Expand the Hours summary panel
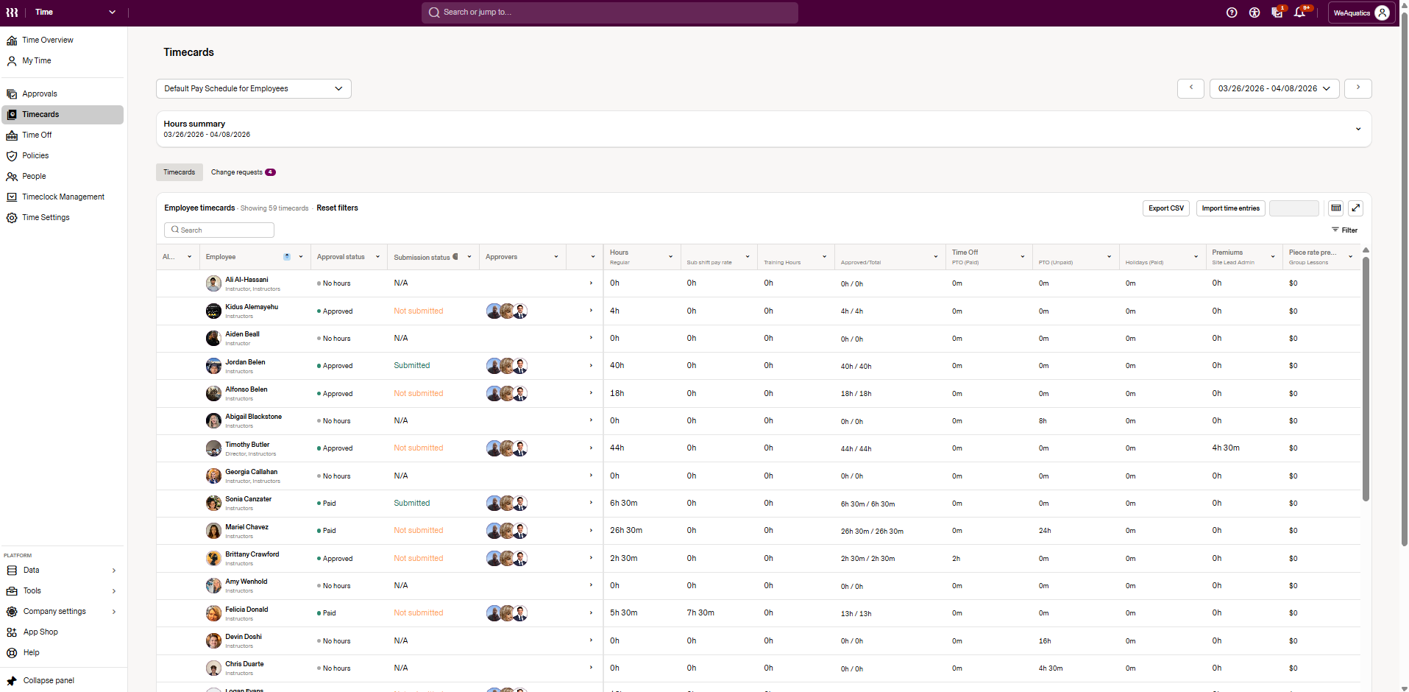Image resolution: width=1409 pixels, height=692 pixels. tap(1358, 129)
